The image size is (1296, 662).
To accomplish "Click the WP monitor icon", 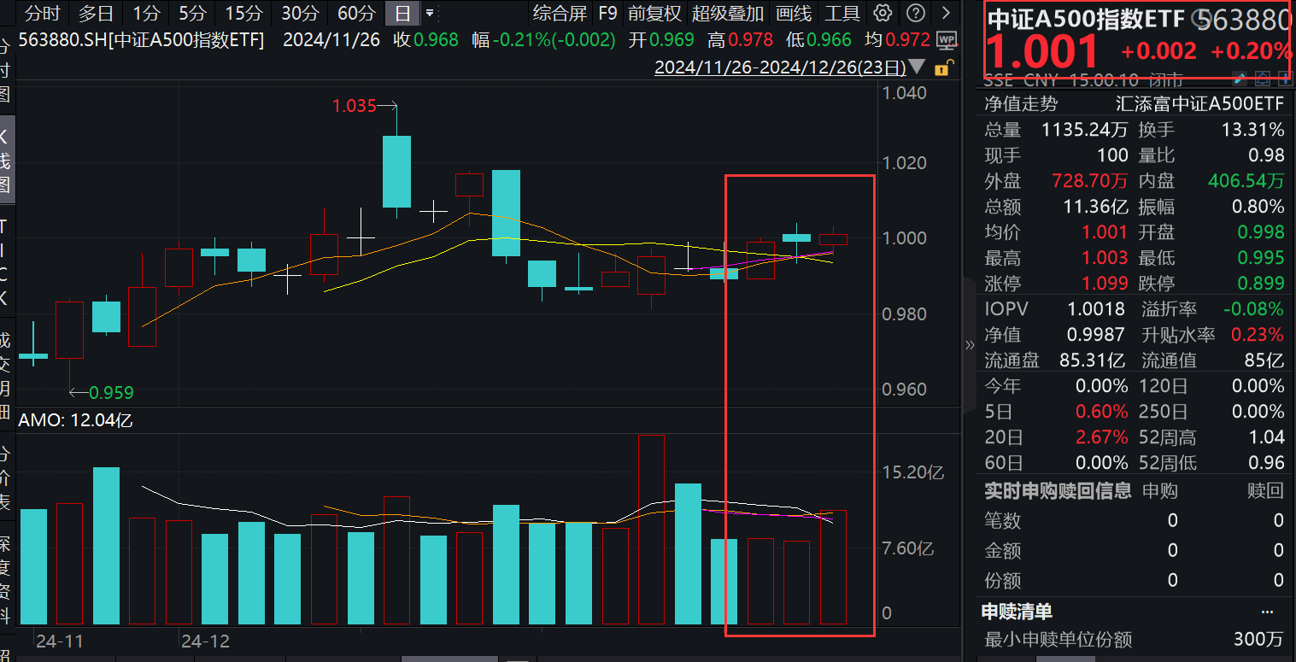I will pyautogui.click(x=946, y=40).
